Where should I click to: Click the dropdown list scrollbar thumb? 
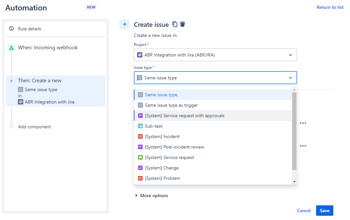(x=294, y=131)
